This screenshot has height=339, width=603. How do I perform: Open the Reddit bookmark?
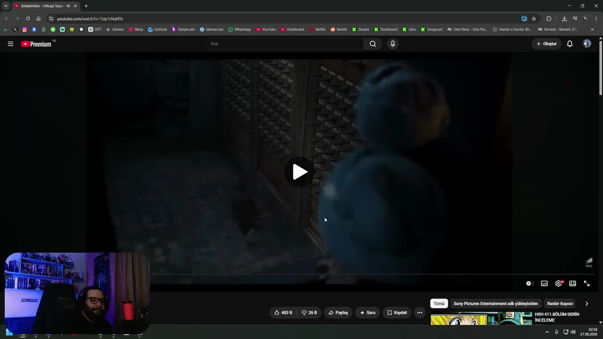tap(339, 29)
